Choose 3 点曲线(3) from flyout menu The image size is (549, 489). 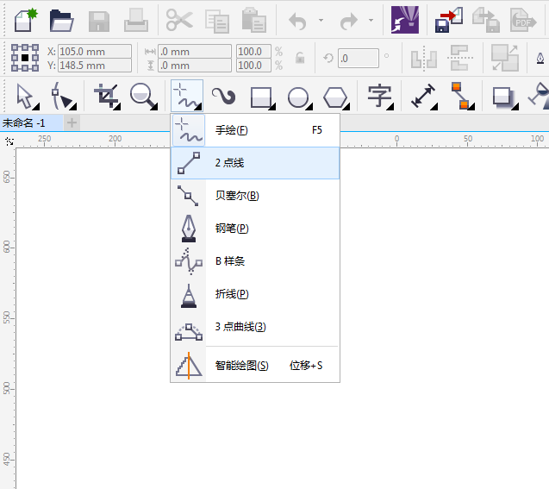pos(255,327)
